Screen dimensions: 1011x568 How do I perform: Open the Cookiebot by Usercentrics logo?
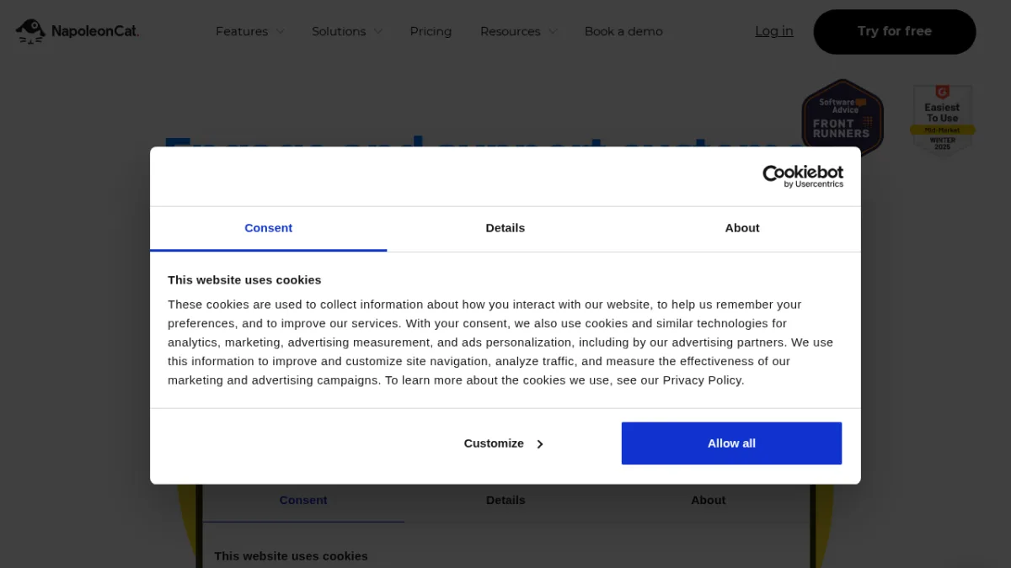[802, 176]
